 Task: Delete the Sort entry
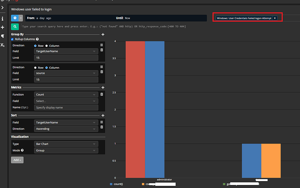[102, 127]
